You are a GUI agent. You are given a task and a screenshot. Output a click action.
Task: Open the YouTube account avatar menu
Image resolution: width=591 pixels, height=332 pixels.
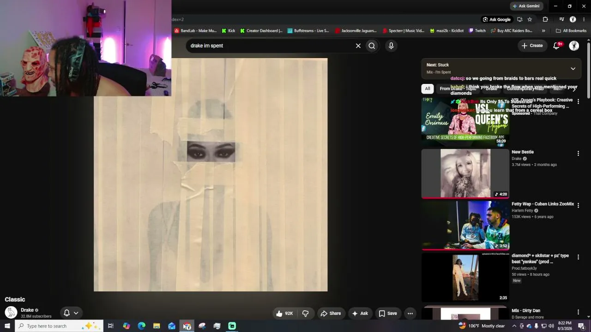point(574,46)
